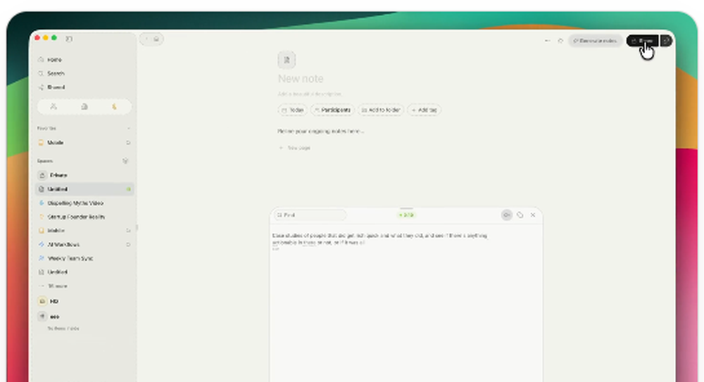Select the people icon in sidebar segmented control
The image size is (704, 382).
pos(54,107)
